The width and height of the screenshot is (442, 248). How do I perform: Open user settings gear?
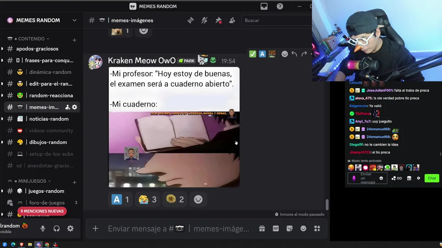[70, 228]
